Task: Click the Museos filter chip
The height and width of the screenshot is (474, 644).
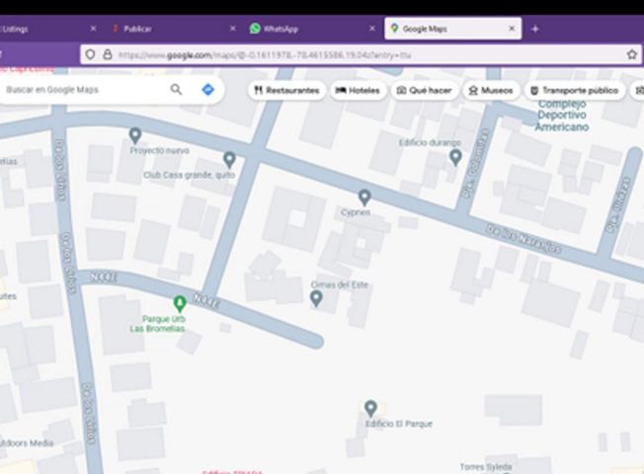Action: point(491,91)
